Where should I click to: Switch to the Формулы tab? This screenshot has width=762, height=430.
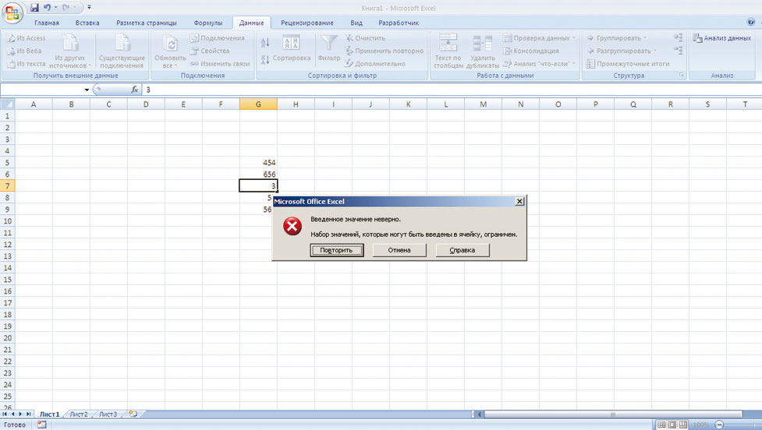pyautogui.click(x=208, y=23)
